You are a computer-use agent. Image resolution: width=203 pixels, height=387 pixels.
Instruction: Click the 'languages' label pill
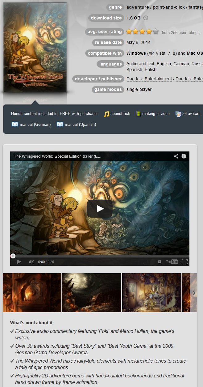[110, 64]
